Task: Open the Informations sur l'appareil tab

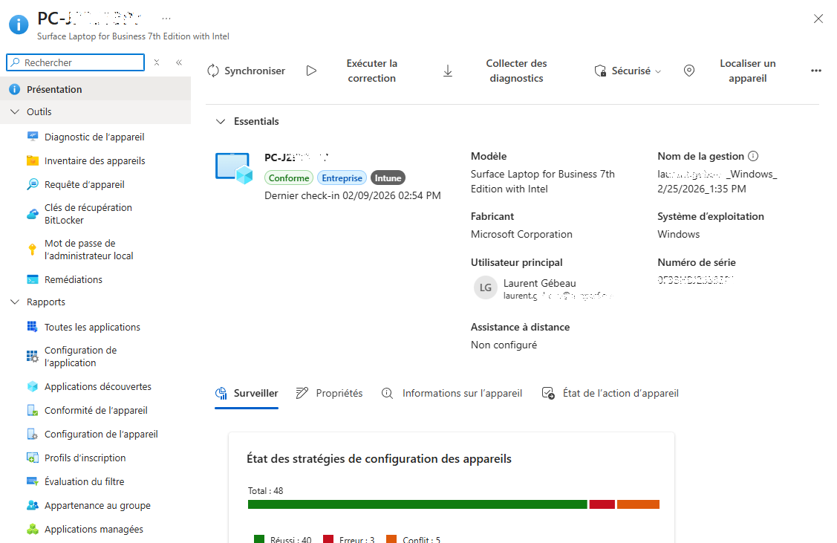Action: point(452,393)
